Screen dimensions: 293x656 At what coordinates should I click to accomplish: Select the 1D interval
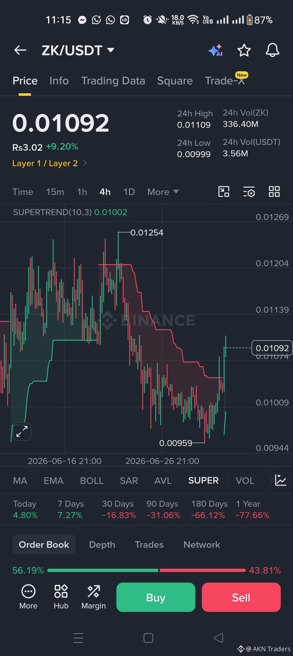[129, 192]
